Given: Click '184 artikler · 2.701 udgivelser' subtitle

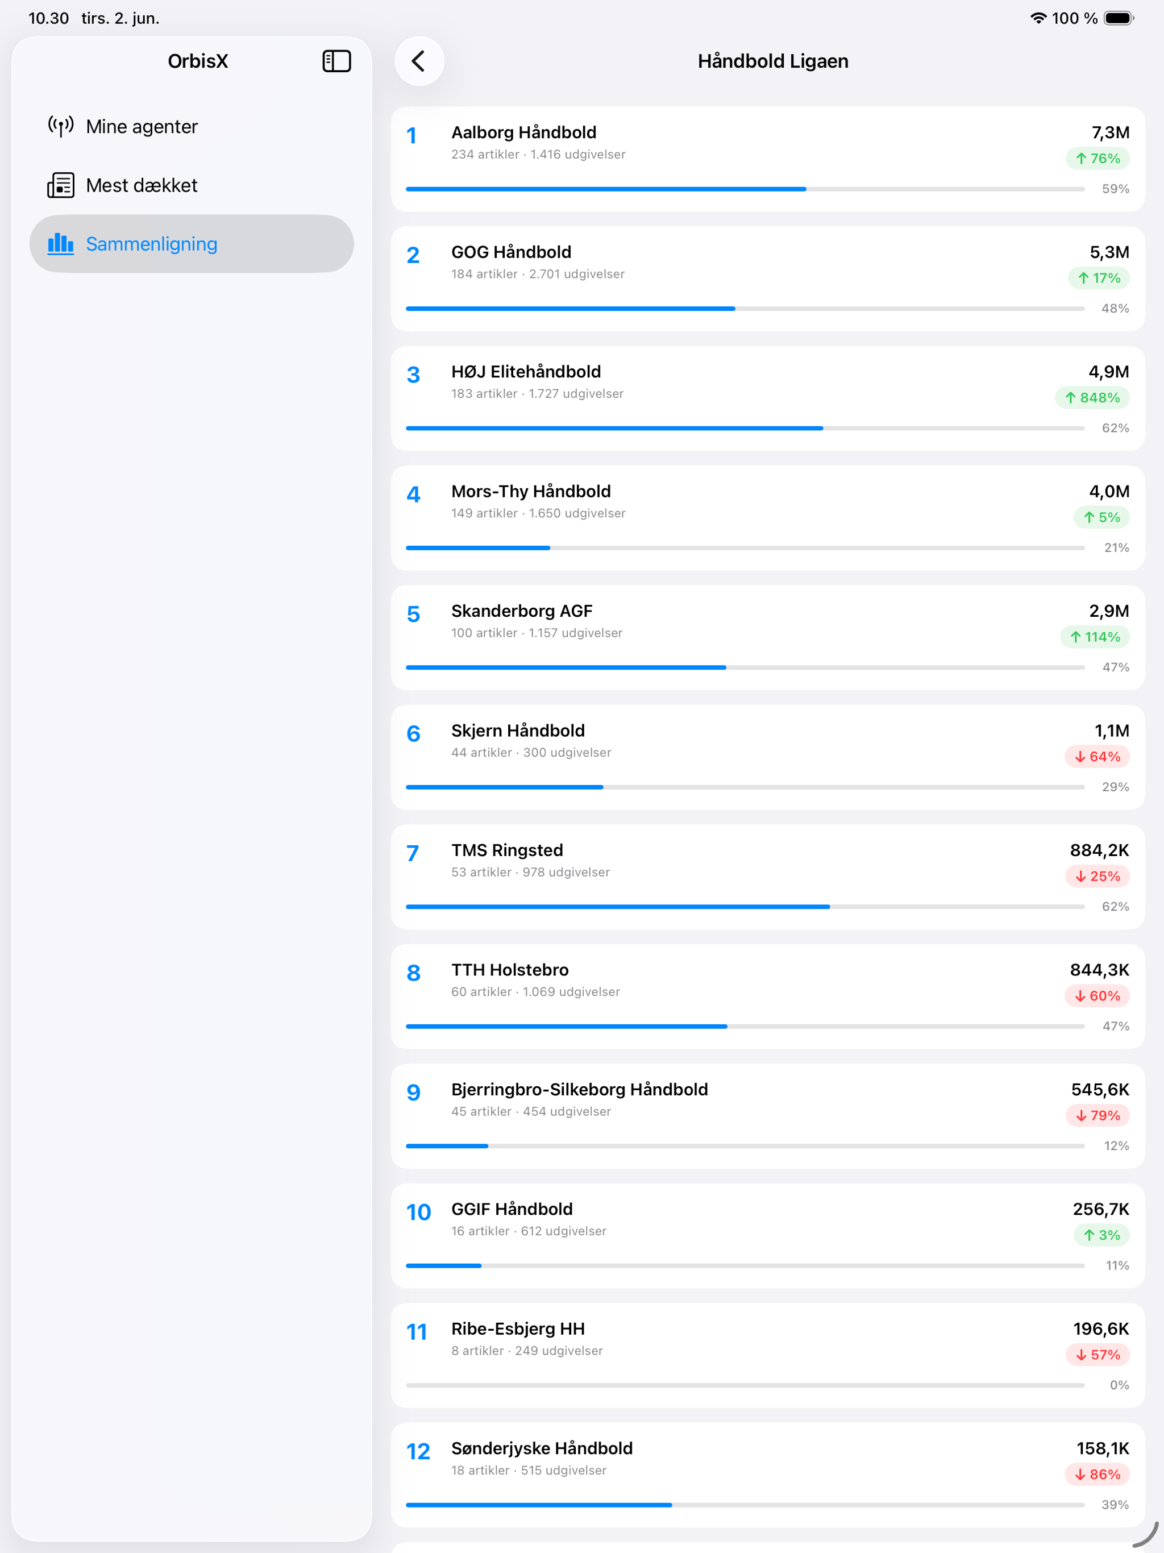Looking at the screenshot, I should [x=538, y=274].
